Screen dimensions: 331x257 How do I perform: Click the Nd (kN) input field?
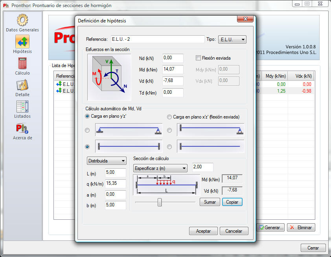coord(173,58)
